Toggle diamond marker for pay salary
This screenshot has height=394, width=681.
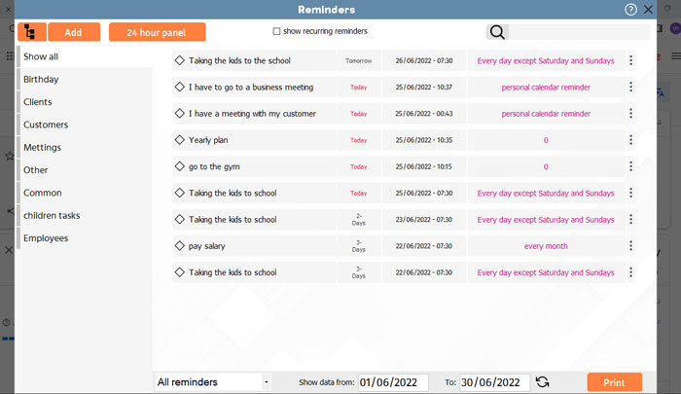pos(180,246)
